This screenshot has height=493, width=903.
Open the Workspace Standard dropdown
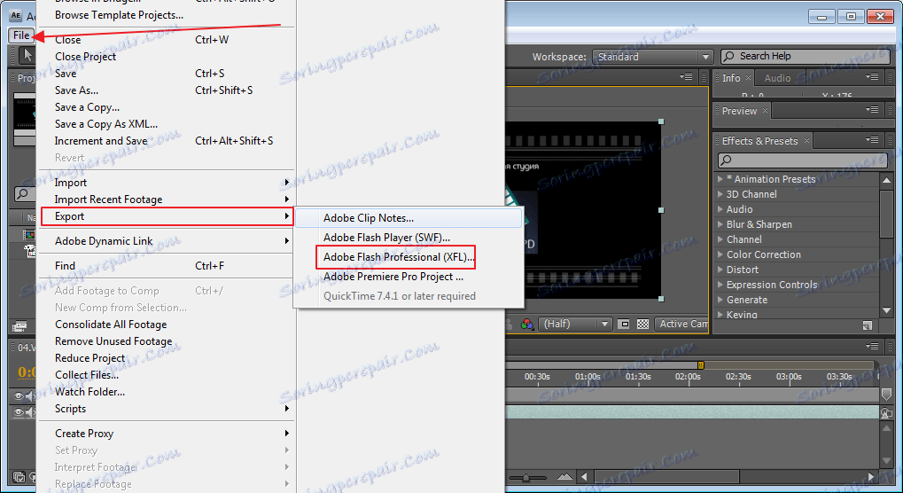click(653, 57)
